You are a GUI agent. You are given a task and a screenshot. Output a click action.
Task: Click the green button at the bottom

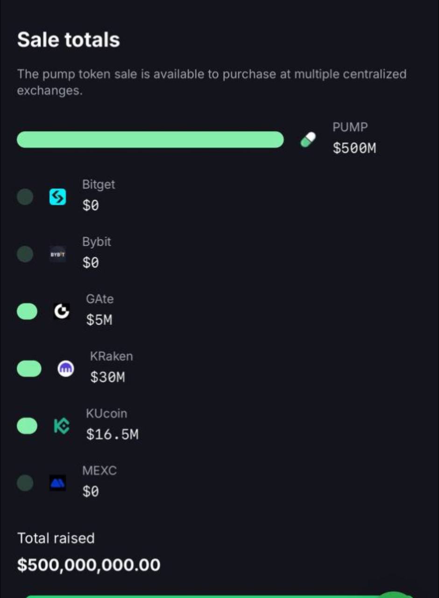coord(219,595)
